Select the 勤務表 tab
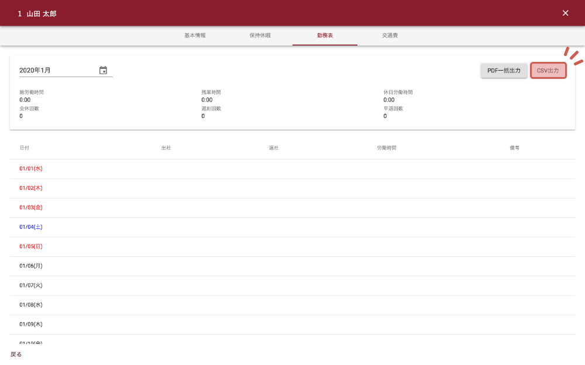This screenshot has height=365, width=585. [x=325, y=36]
